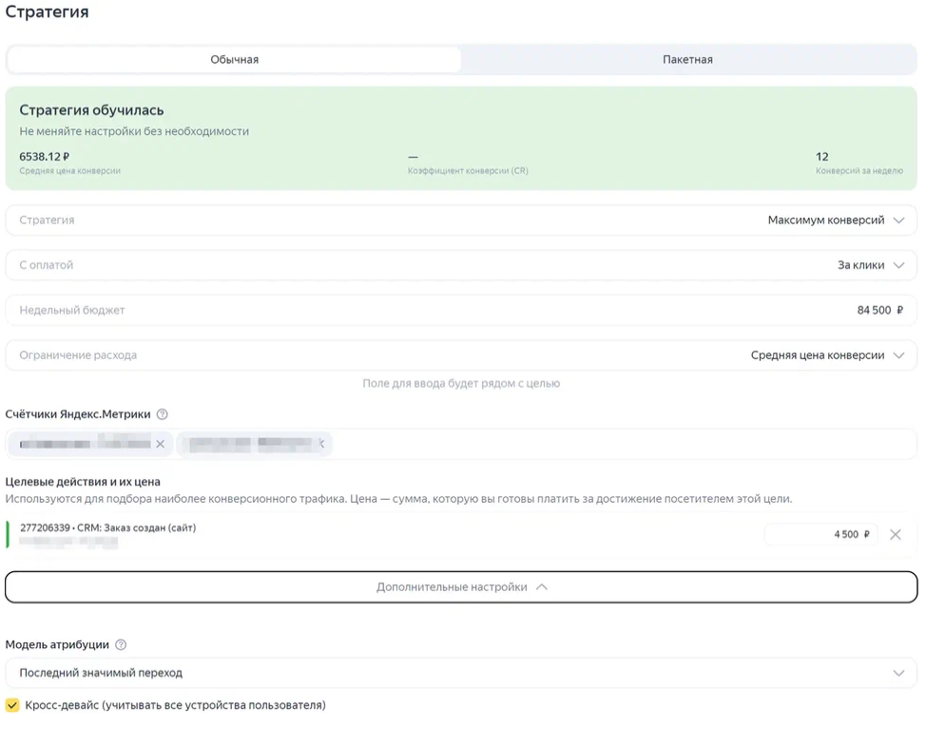
Task: Open the Стратегия dropdown showing Максимум конверсий
Action: point(461,220)
